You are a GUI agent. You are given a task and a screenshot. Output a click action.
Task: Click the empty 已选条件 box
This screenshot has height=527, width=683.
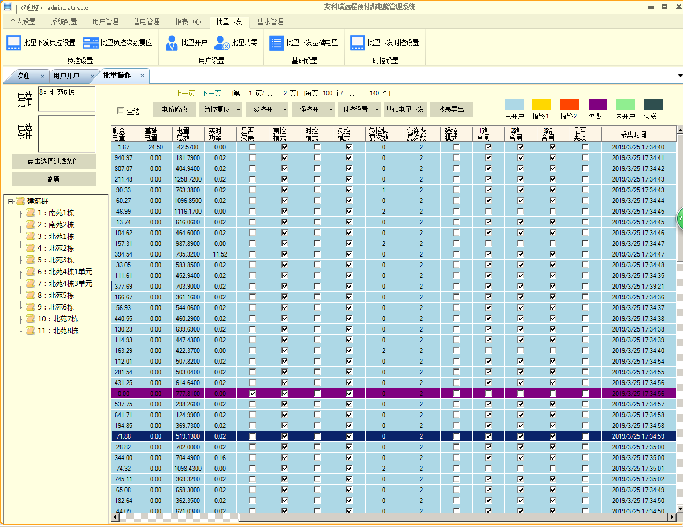66,134
